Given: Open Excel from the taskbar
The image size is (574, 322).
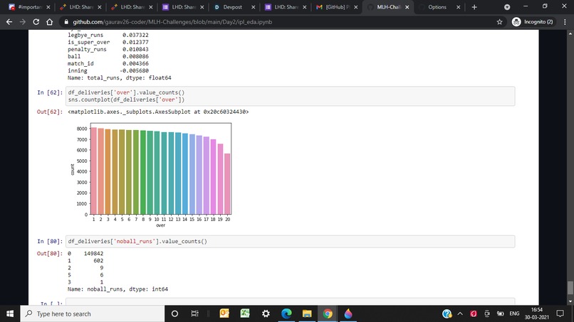Looking at the screenshot, I should [245, 313].
